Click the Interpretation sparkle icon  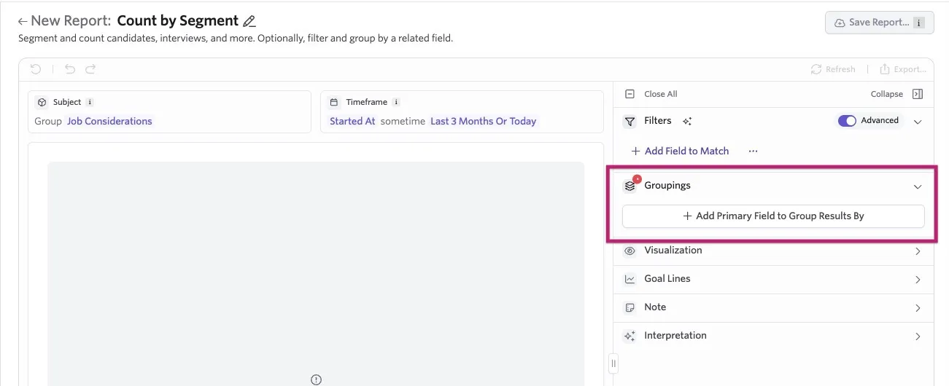630,336
